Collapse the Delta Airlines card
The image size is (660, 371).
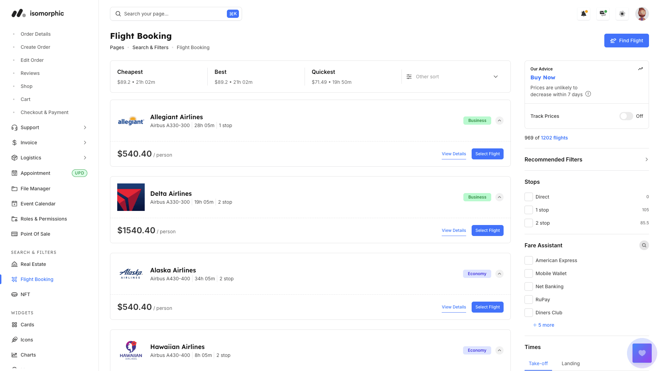[499, 197]
